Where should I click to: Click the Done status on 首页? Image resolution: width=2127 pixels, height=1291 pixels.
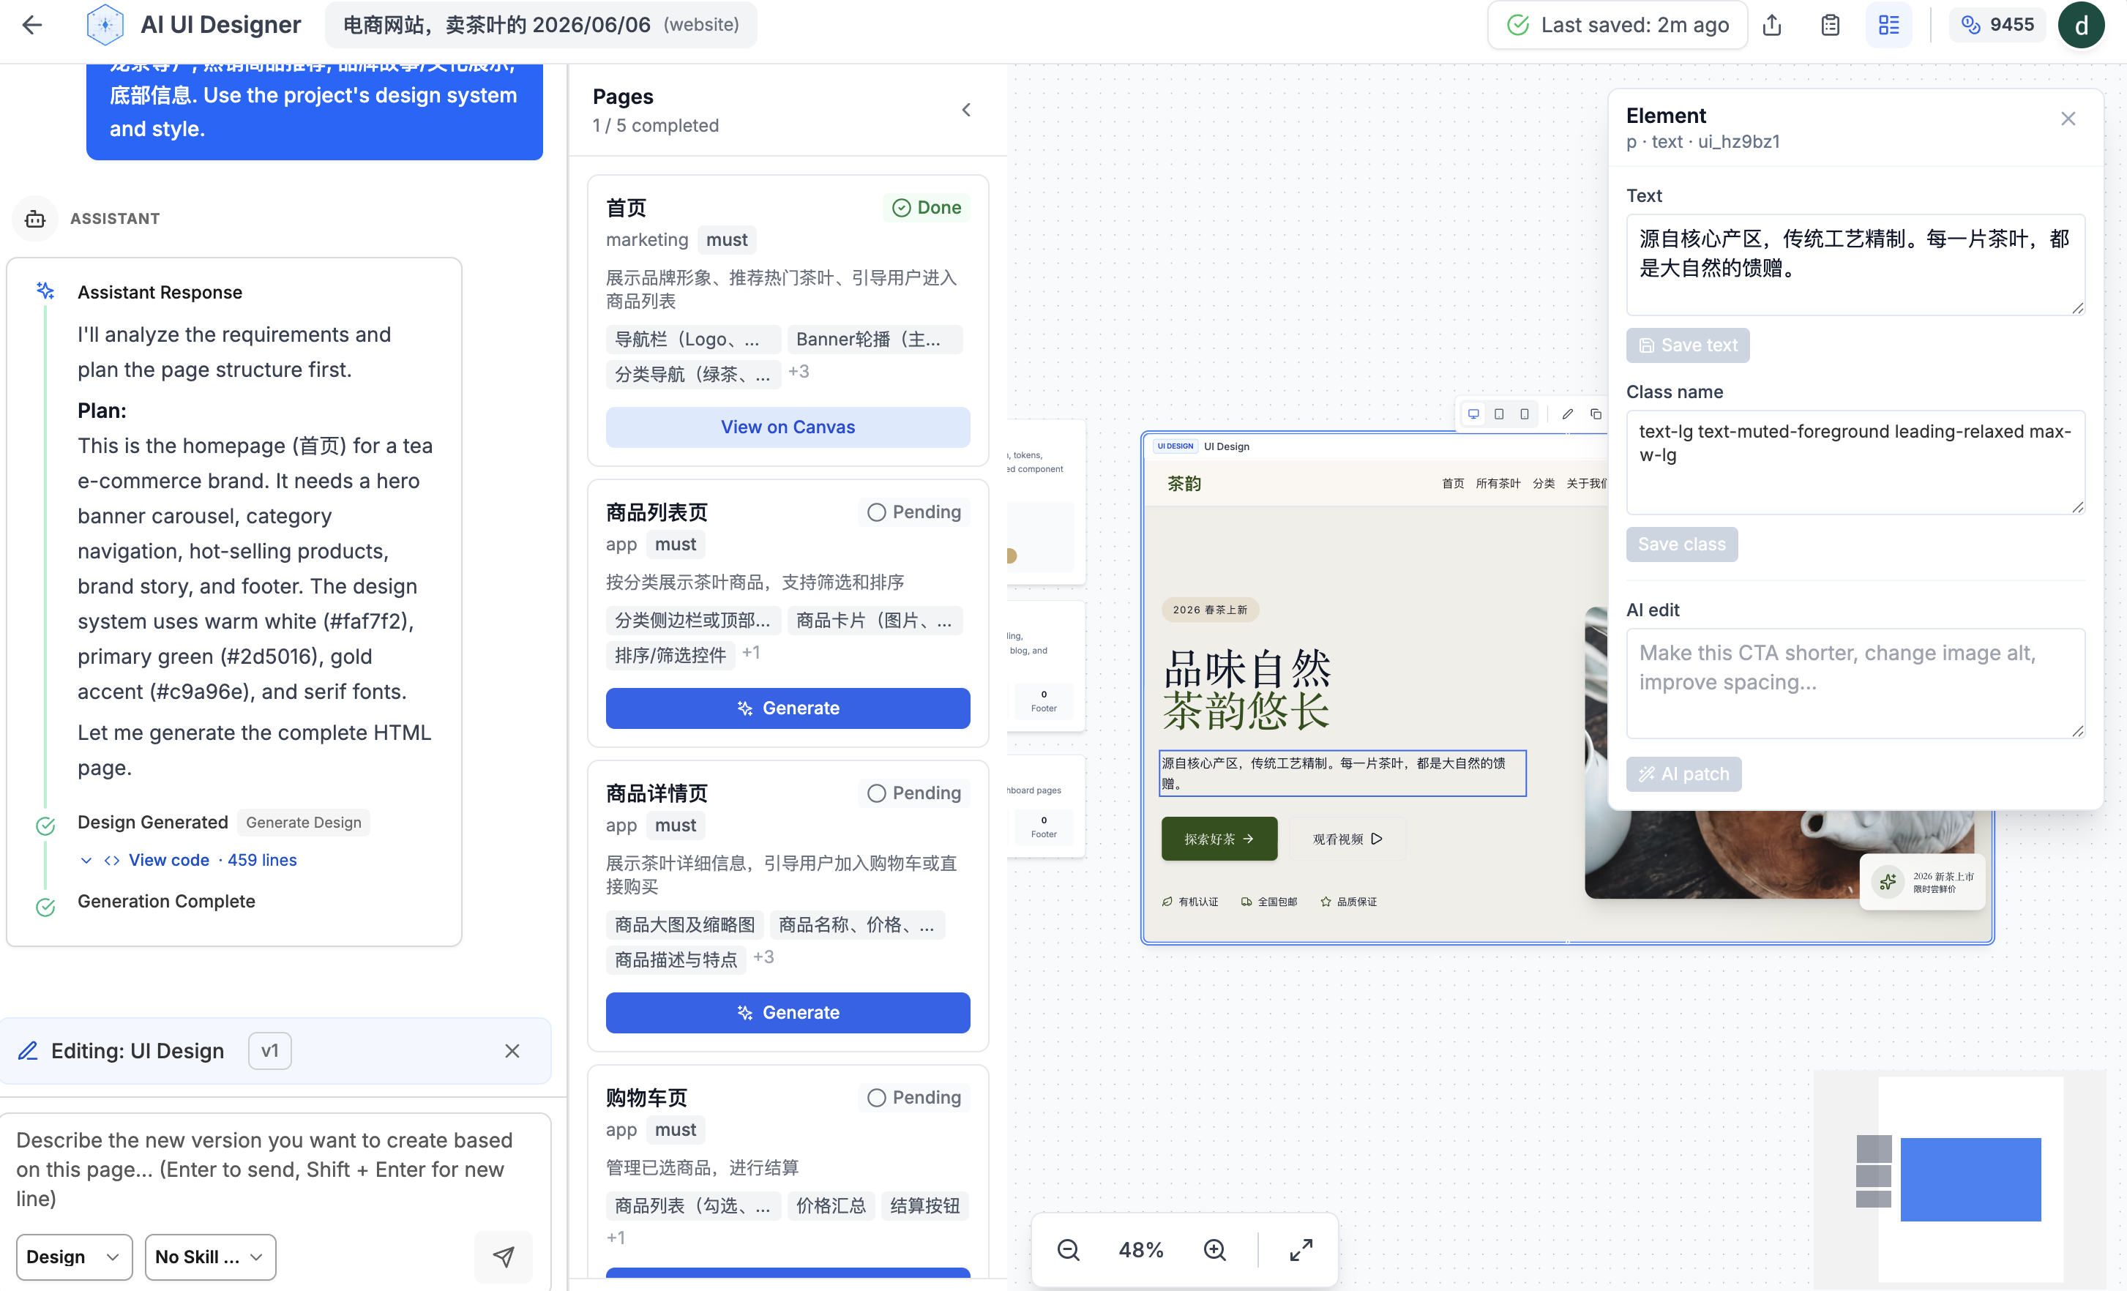coord(926,208)
